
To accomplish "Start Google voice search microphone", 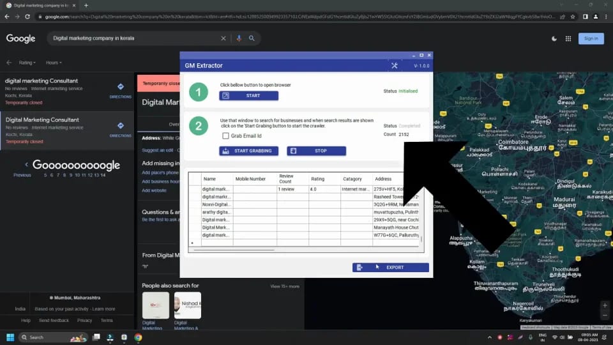I will point(239,38).
